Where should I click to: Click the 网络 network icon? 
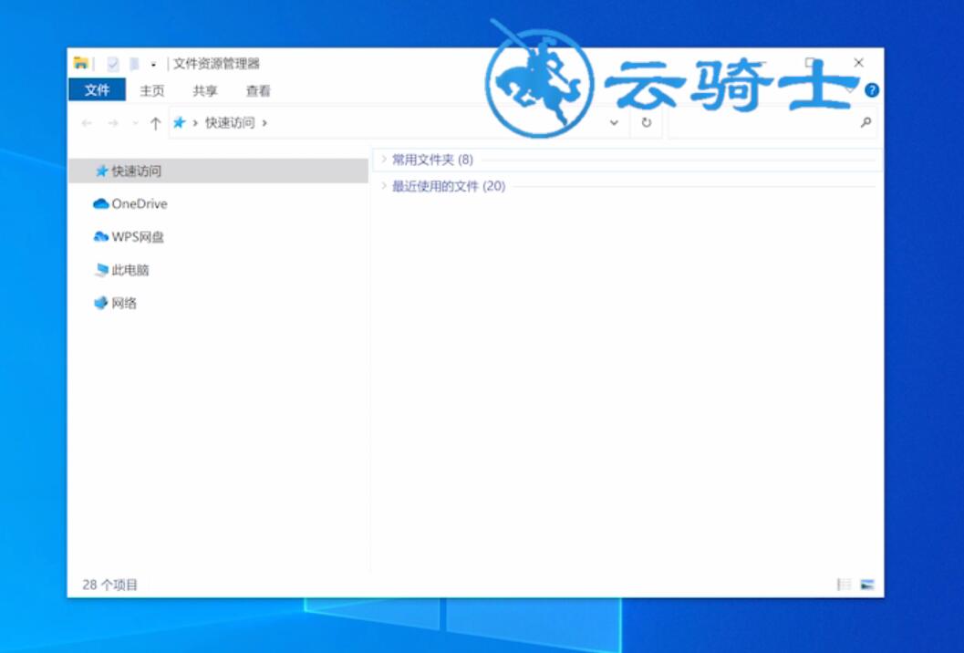101,303
